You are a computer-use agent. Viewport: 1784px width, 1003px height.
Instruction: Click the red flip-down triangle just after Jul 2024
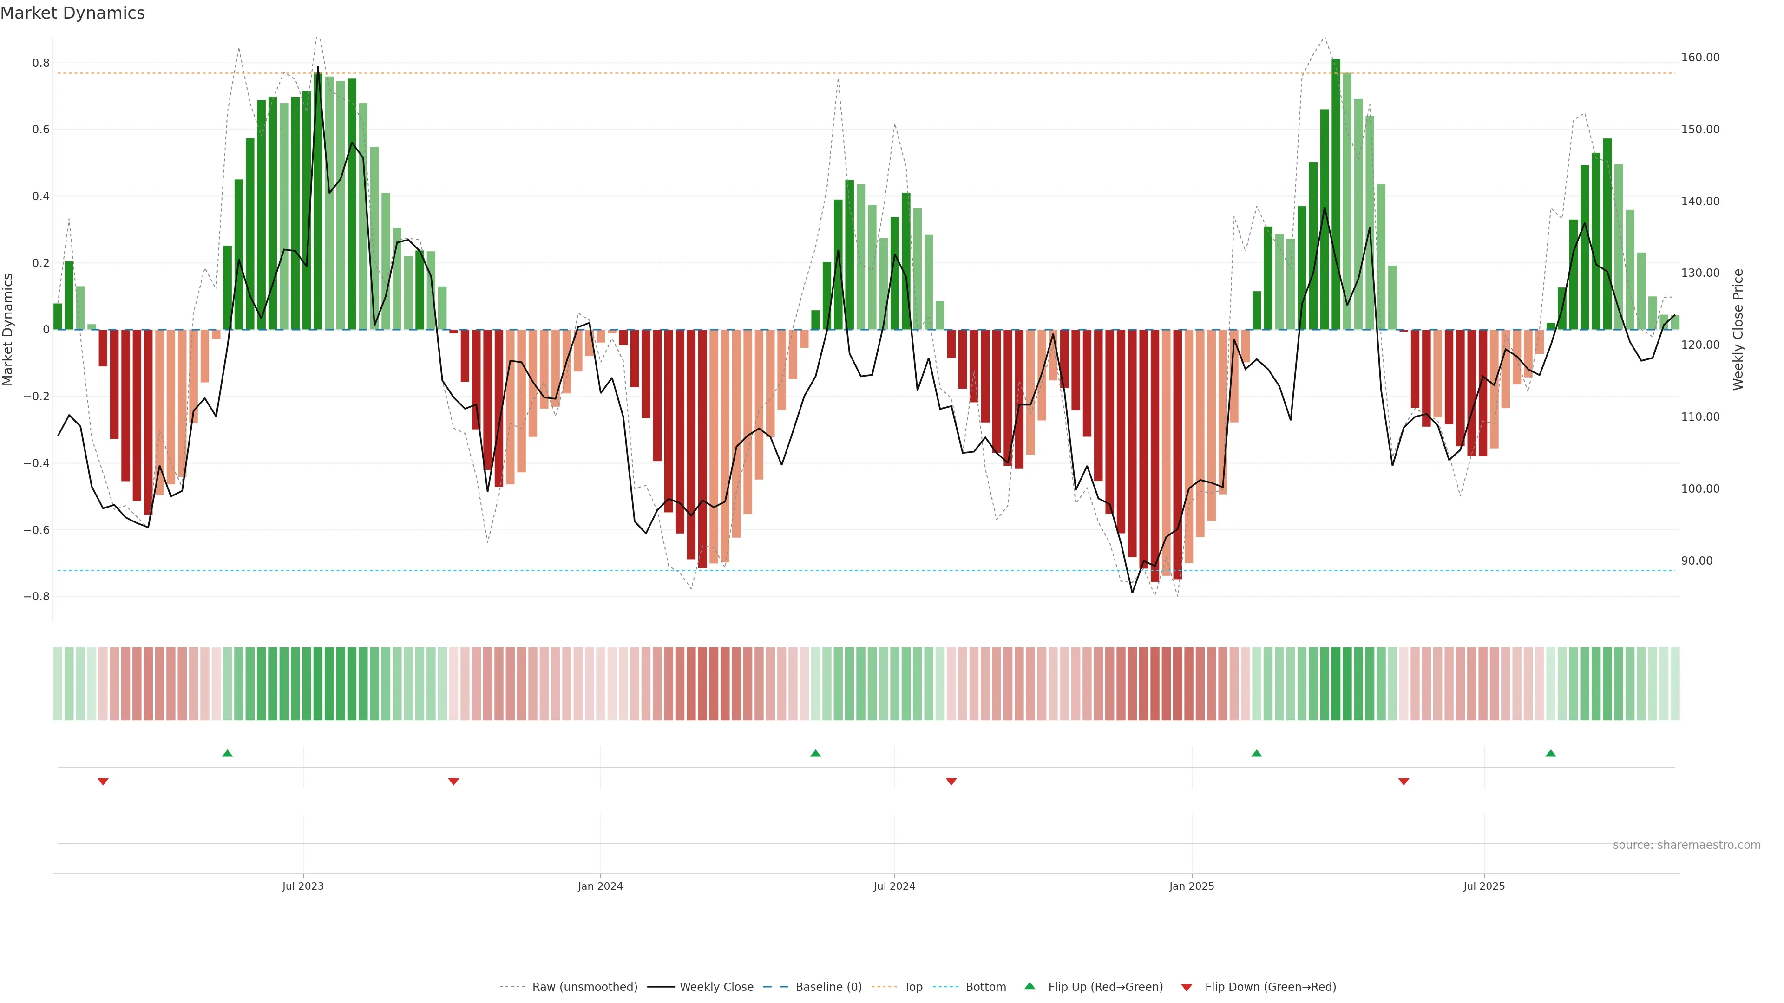tap(951, 782)
